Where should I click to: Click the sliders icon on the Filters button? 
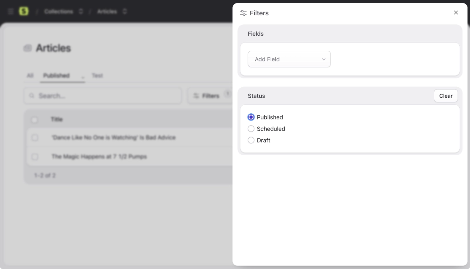(x=196, y=96)
